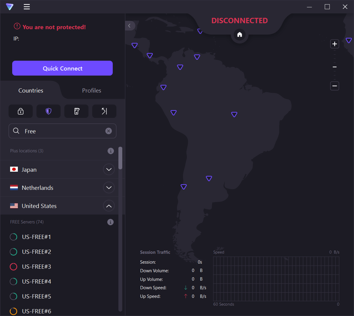Switch to the Profiles tab
The width and height of the screenshot is (354, 316).
pos(91,90)
